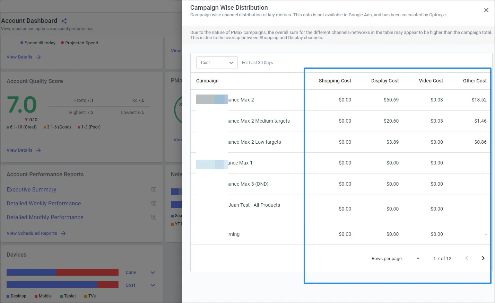This screenshot has height=303, width=495.
Task: Go to previous page of campaigns
Action: tap(467, 258)
